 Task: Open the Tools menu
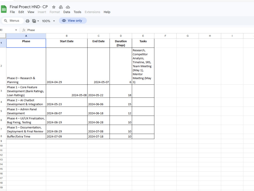tap(77, 12)
